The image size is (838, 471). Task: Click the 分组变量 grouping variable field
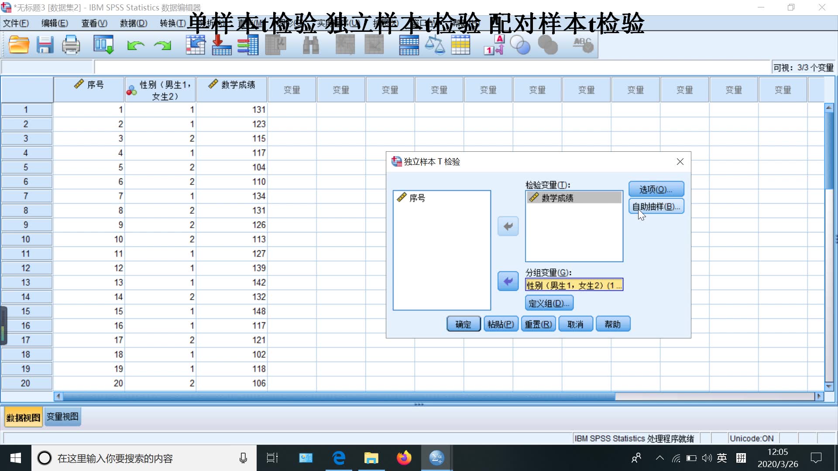[574, 285]
